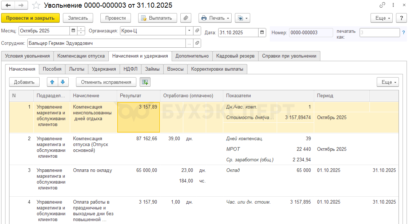This screenshot has height=224, width=408.
Task: Switch to Компенсации отпуска tab
Action: 81,56
